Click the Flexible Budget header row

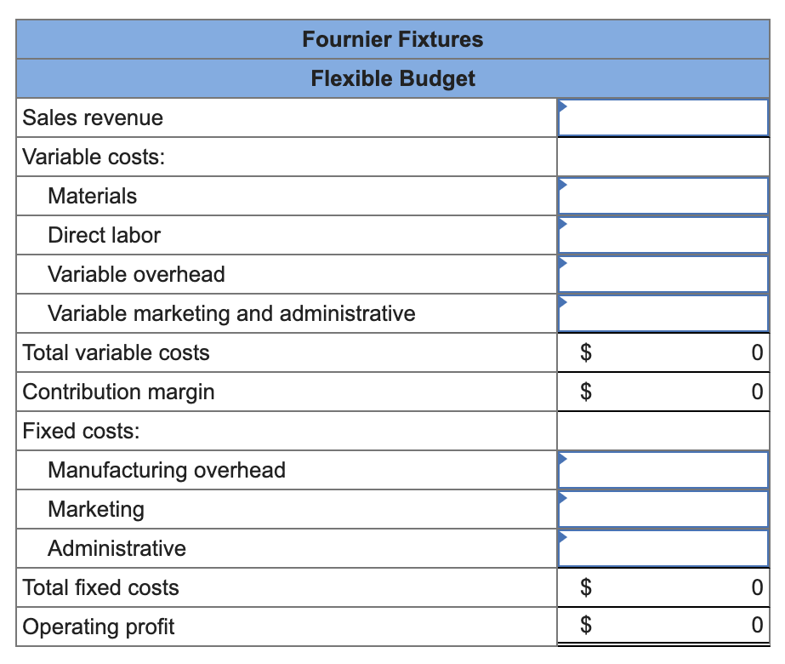392,78
